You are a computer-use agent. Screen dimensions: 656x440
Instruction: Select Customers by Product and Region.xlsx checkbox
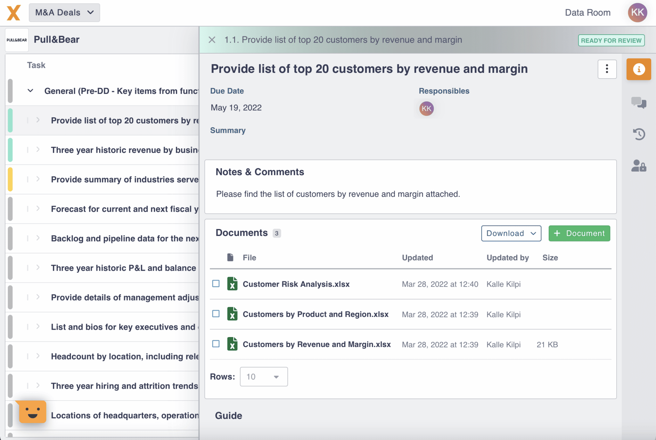(216, 314)
